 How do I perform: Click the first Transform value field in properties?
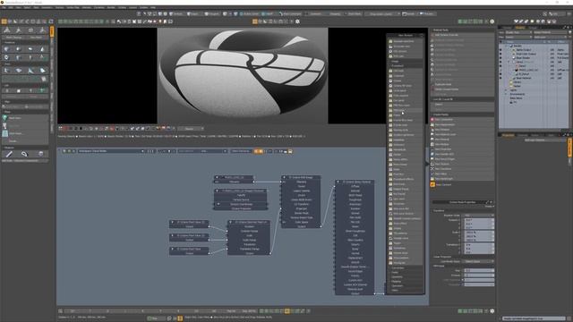[x=479, y=220]
